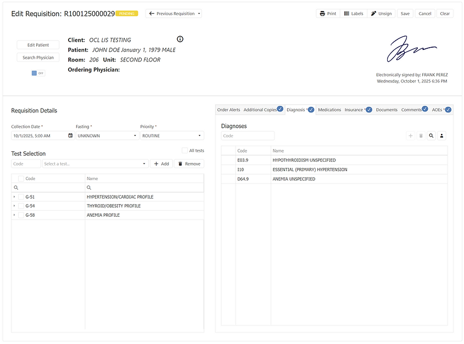This screenshot has width=464, height=344.
Task: Expand the G-58 test row
Action: click(x=14, y=215)
